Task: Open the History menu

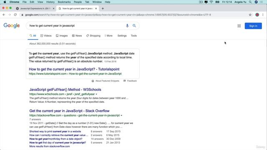Action: (x=50, y=2)
